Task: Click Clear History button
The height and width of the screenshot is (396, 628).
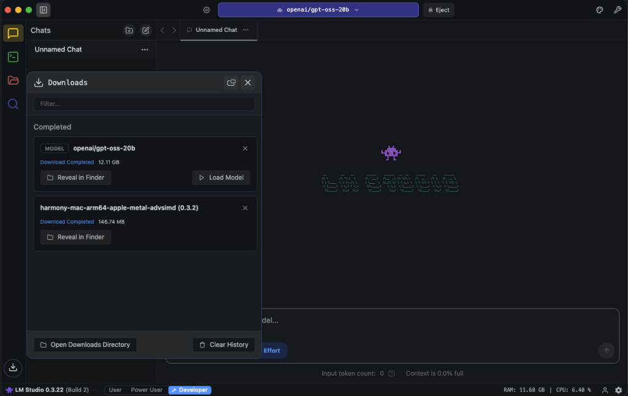Action: 223,345
